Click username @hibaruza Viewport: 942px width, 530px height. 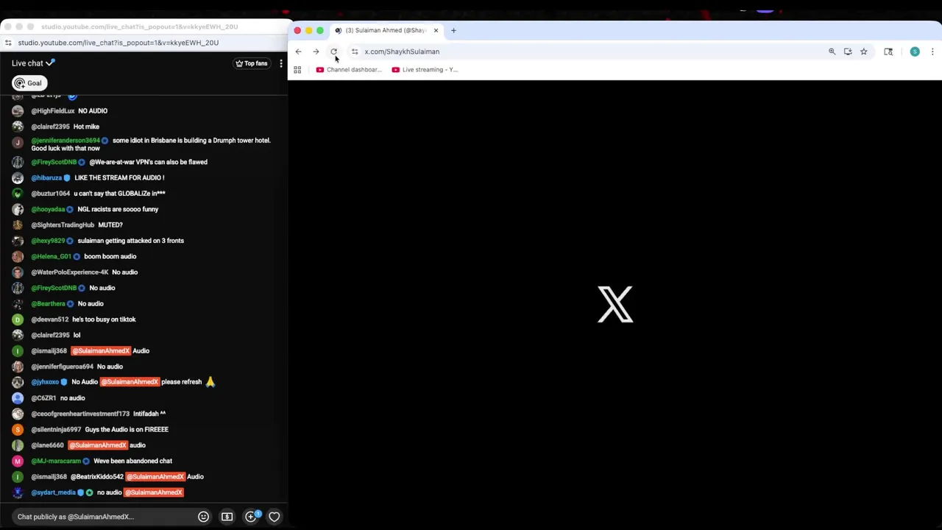pyautogui.click(x=46, y=178)
